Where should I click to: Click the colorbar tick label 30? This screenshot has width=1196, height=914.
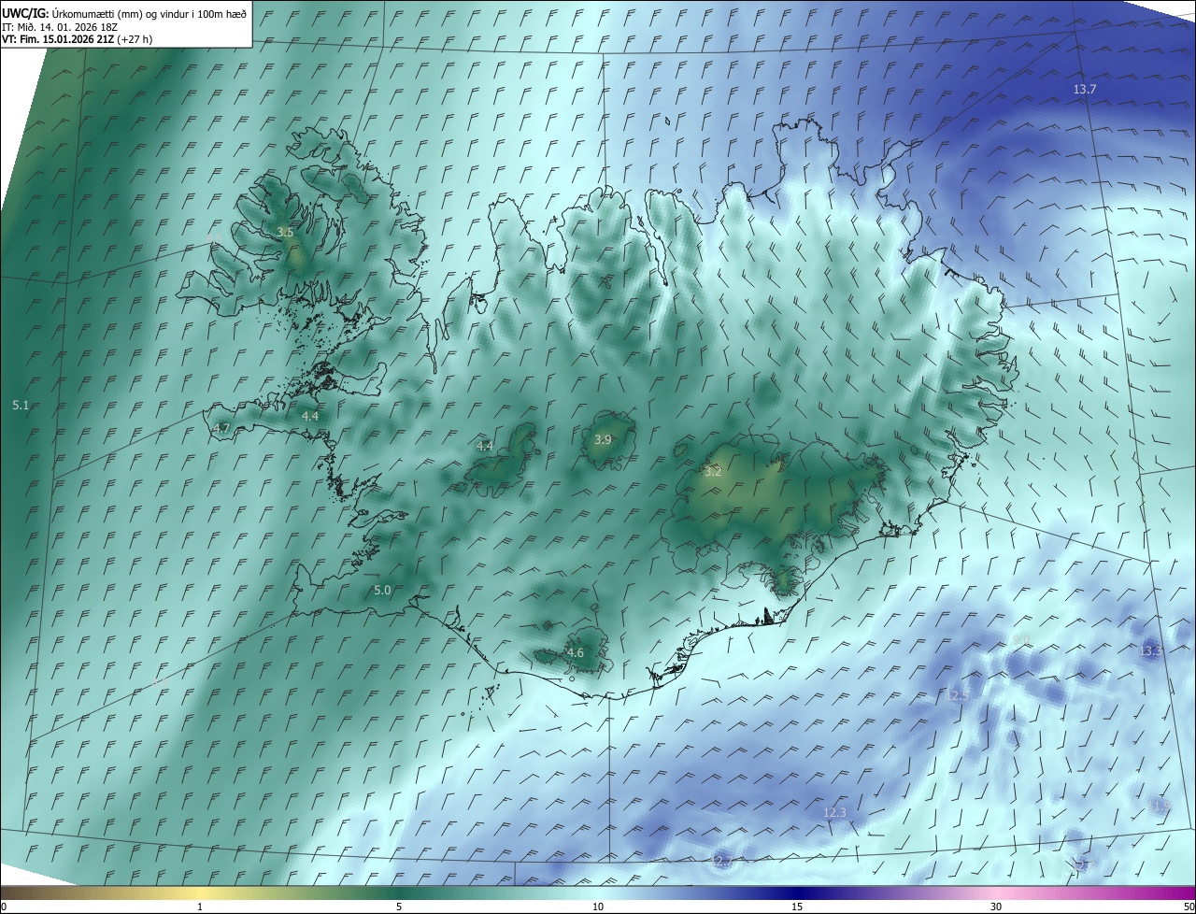996,907
